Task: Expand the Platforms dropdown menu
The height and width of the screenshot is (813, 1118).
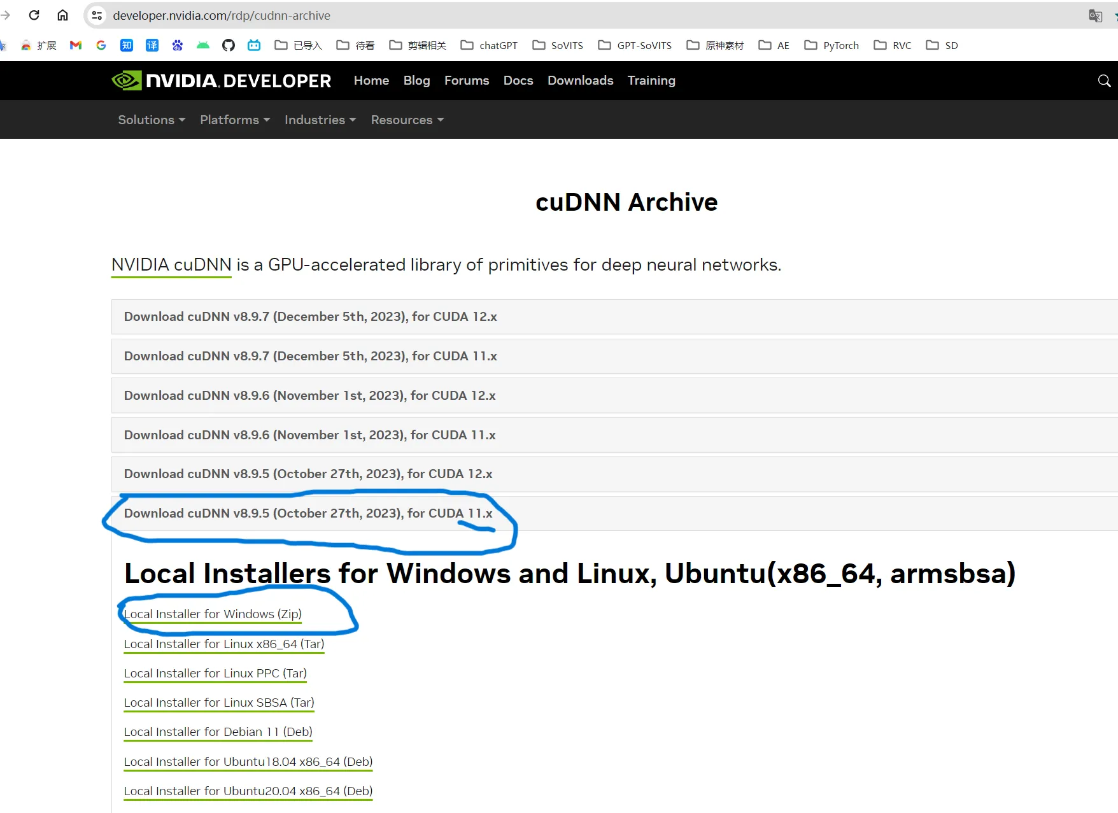Action: coord(235,120)
